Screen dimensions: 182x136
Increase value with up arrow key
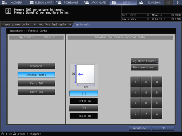[x=157, y=114]
